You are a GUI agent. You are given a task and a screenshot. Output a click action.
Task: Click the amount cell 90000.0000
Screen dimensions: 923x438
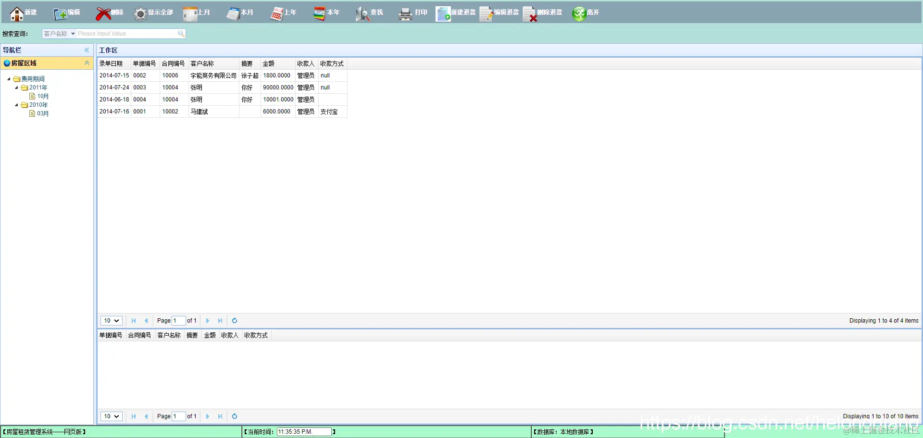click(x=278, y=88)
